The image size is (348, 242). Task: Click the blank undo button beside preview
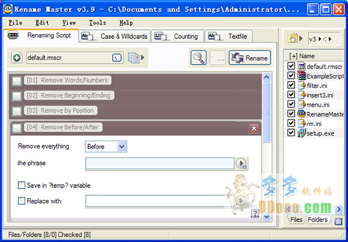pos(217,58)
